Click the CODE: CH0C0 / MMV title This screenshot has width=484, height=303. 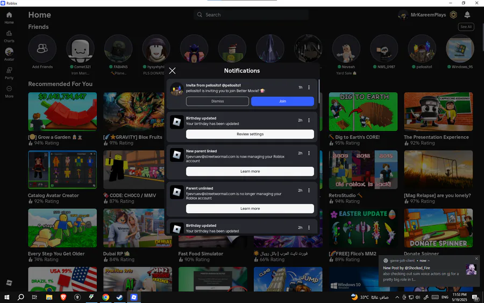pos(130,195)
